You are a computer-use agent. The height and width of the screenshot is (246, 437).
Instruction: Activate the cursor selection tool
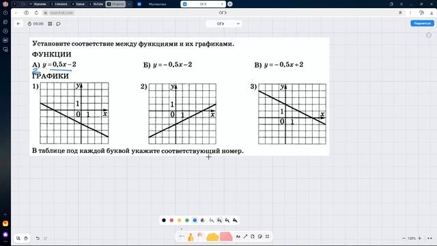18,238
